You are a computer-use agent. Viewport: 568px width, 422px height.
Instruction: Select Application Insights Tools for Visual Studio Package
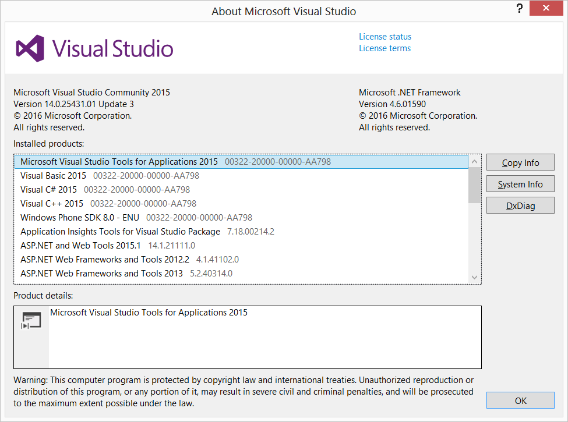coord(241,232)
